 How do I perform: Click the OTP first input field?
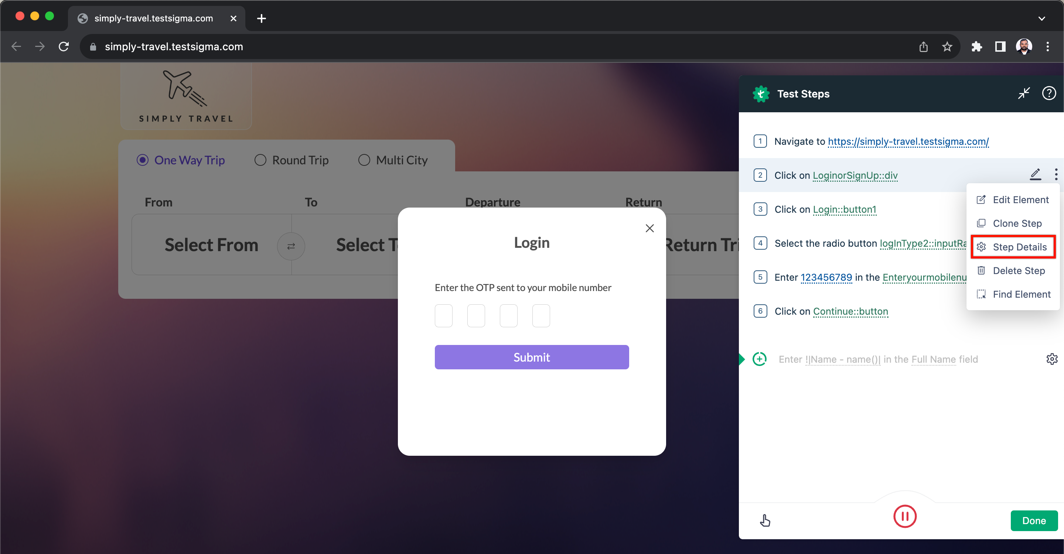[443, 316]
